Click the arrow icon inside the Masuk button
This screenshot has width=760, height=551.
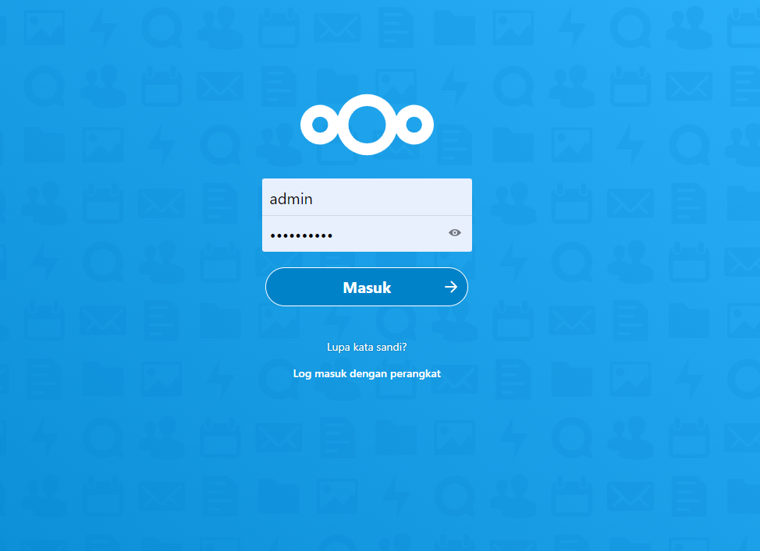[x=451, y=287]
